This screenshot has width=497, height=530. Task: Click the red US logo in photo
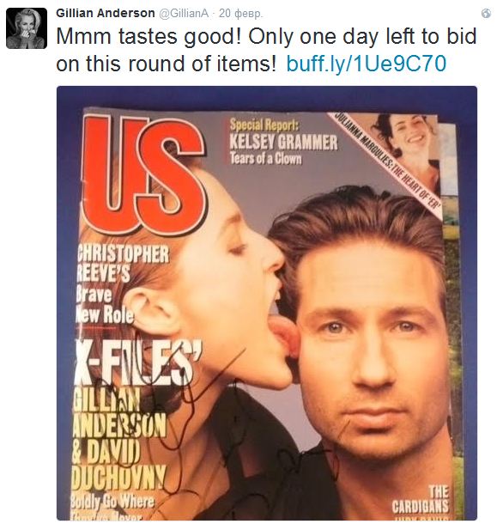point(143,175)
